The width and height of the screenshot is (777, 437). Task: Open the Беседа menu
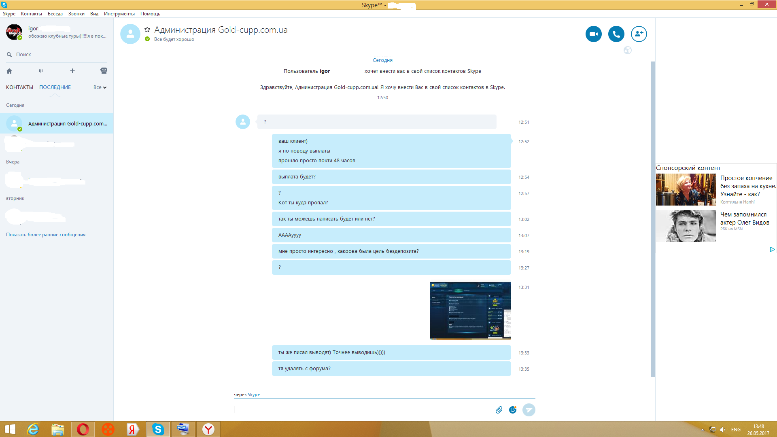coord(55,14)
